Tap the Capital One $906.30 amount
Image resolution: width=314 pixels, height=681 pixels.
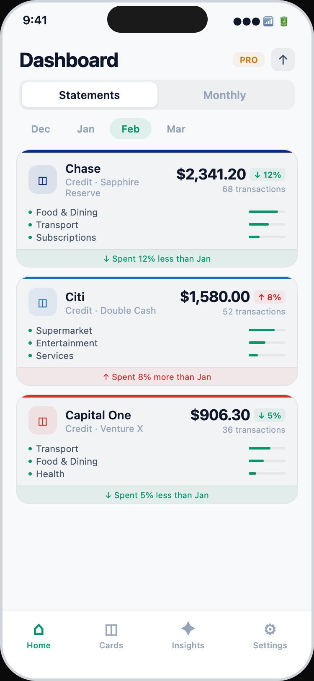click(220, 415)
